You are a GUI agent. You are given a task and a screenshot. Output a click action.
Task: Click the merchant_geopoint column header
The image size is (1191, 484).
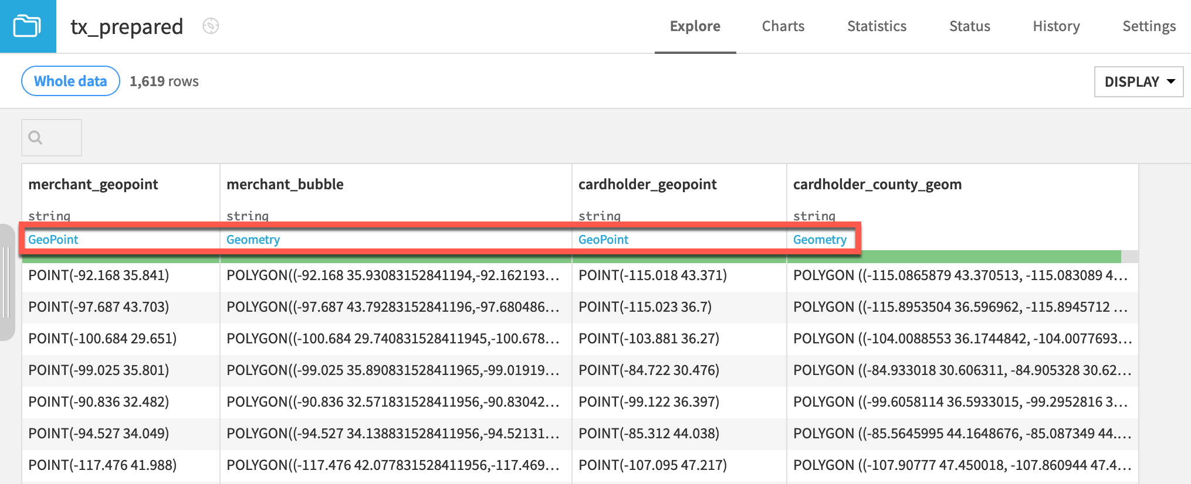[x=93, y=185]
